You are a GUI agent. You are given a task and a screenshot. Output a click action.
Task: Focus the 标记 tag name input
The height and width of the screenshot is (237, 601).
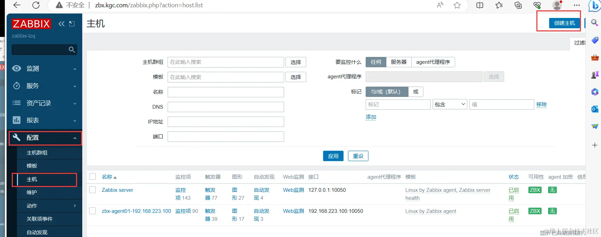pyautogui.click(x=398, y=105)
